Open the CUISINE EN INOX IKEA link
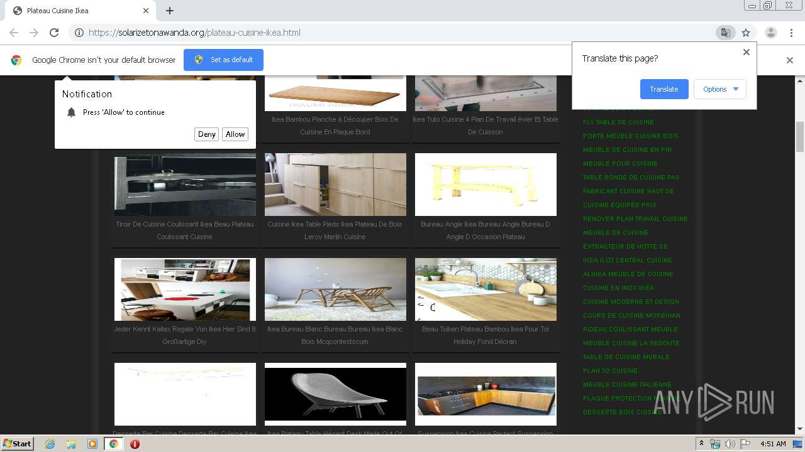The width and height of the screenshot is (805, 452). pyautogui.click(x=618, y=288)
